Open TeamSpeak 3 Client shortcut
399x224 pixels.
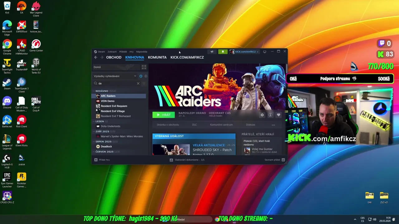pos(22,85)
